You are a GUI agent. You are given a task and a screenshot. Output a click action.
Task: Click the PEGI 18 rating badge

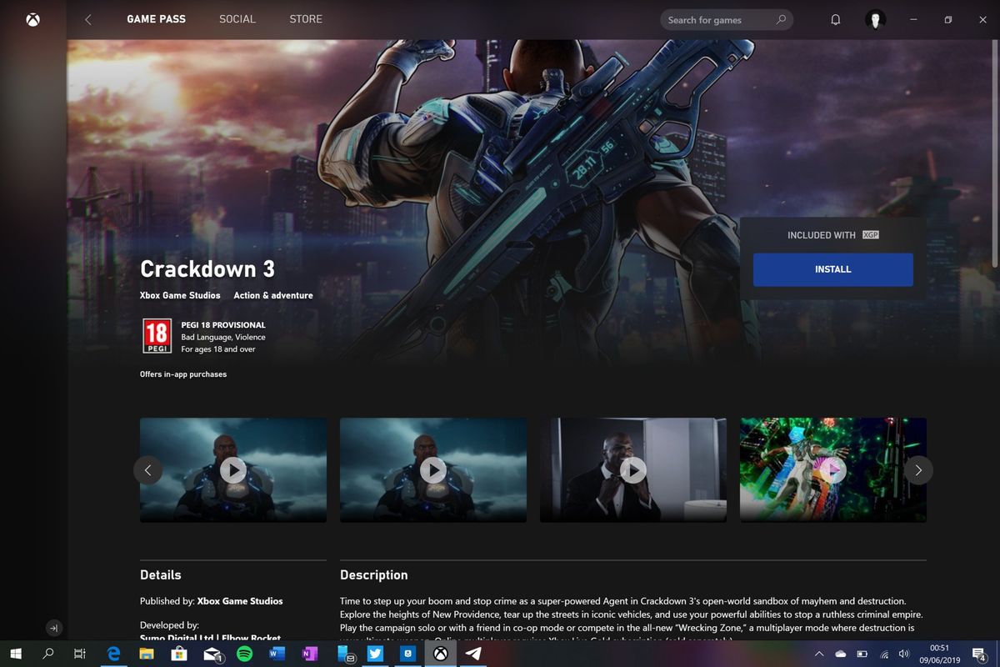157,336
